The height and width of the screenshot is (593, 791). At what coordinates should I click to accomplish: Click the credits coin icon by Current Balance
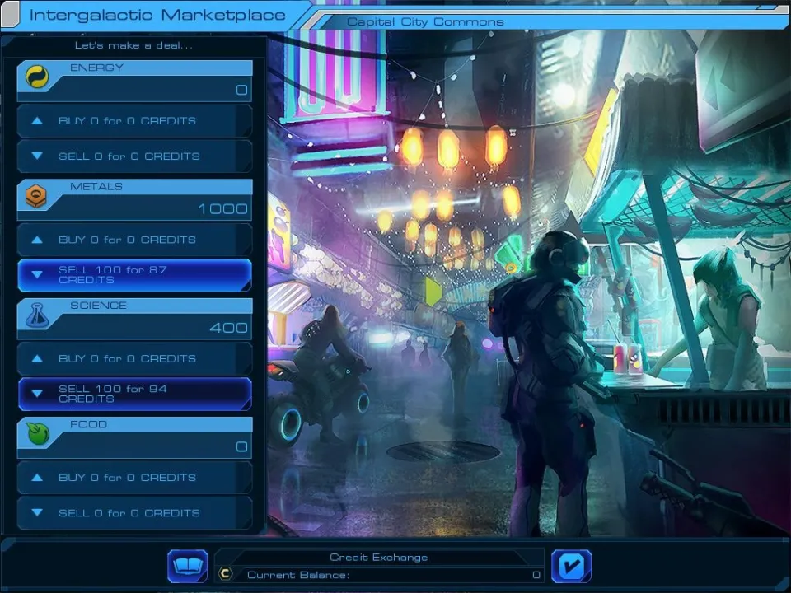pos(225,575)
